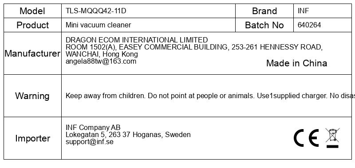Viewport: 355px width, 168px height.
Task: Click the INF brand value
Action: click(x=303, y=11)
